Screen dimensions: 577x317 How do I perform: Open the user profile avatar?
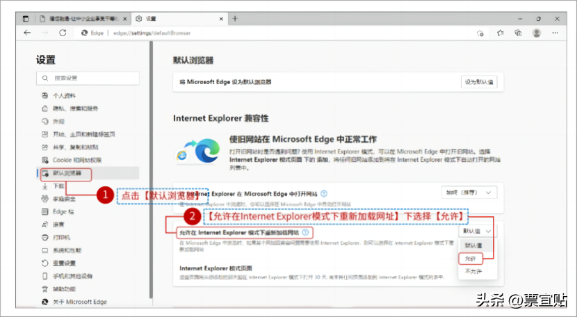click(x=537, y=33)
